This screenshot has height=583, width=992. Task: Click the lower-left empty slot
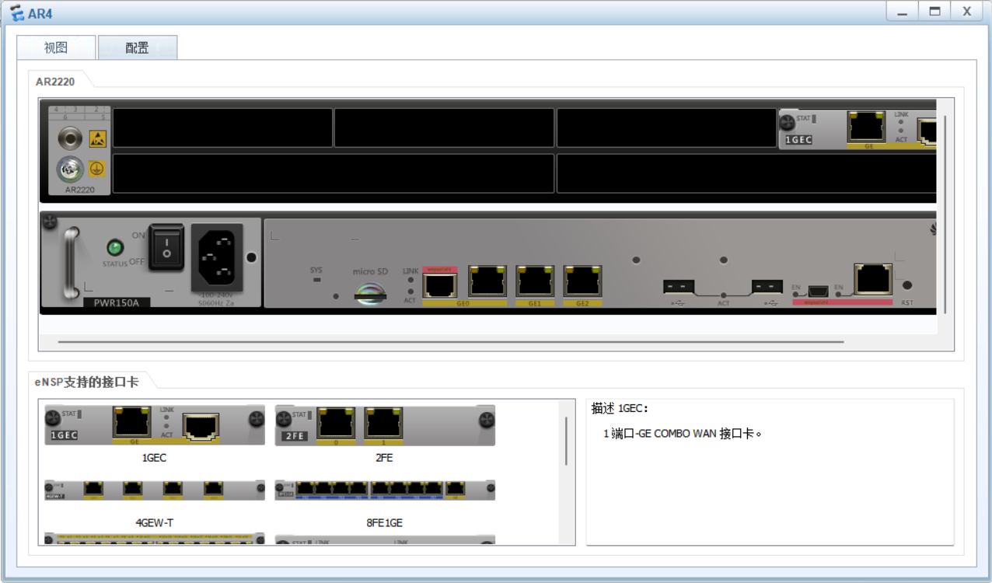(x=334, y=173)
